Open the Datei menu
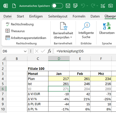This screenshot has height=113, width=116. coord(8,16)
